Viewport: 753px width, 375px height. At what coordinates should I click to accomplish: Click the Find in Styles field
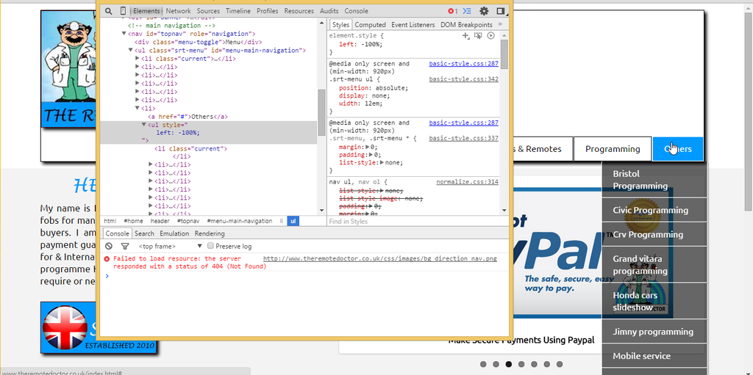click(412, 221)
